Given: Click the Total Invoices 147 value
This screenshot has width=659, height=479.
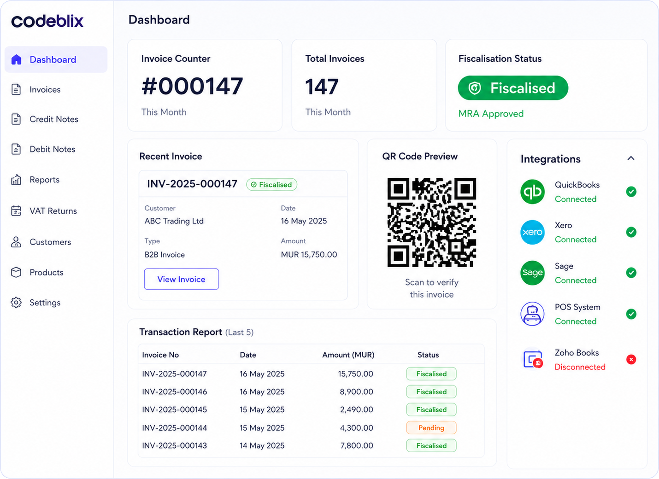Looking at the screenshot, I should [322, 87].
